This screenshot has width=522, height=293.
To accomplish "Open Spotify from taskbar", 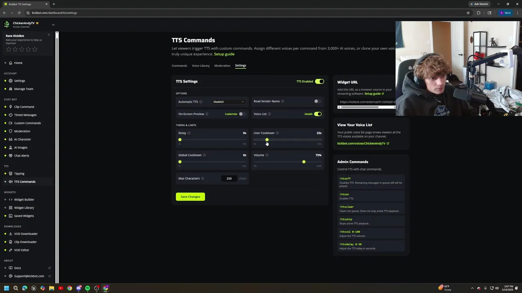I will point(87,288).
